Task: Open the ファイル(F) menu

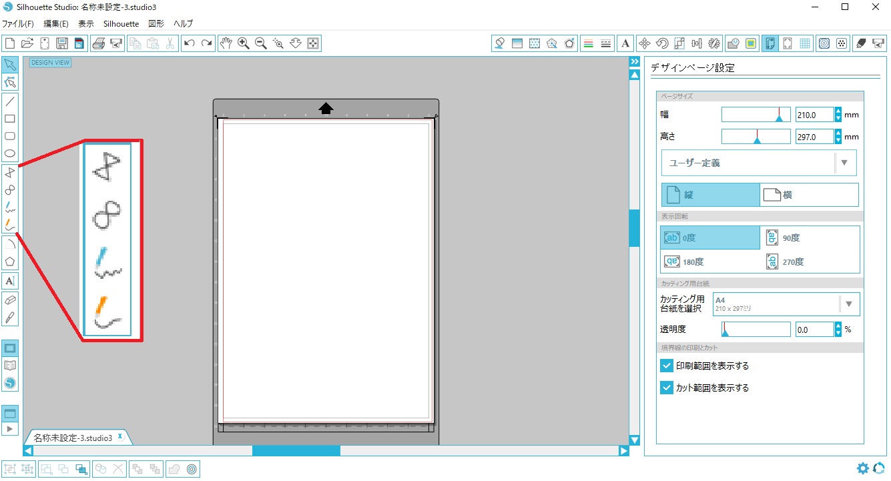Action: click(x=18, y=23)
